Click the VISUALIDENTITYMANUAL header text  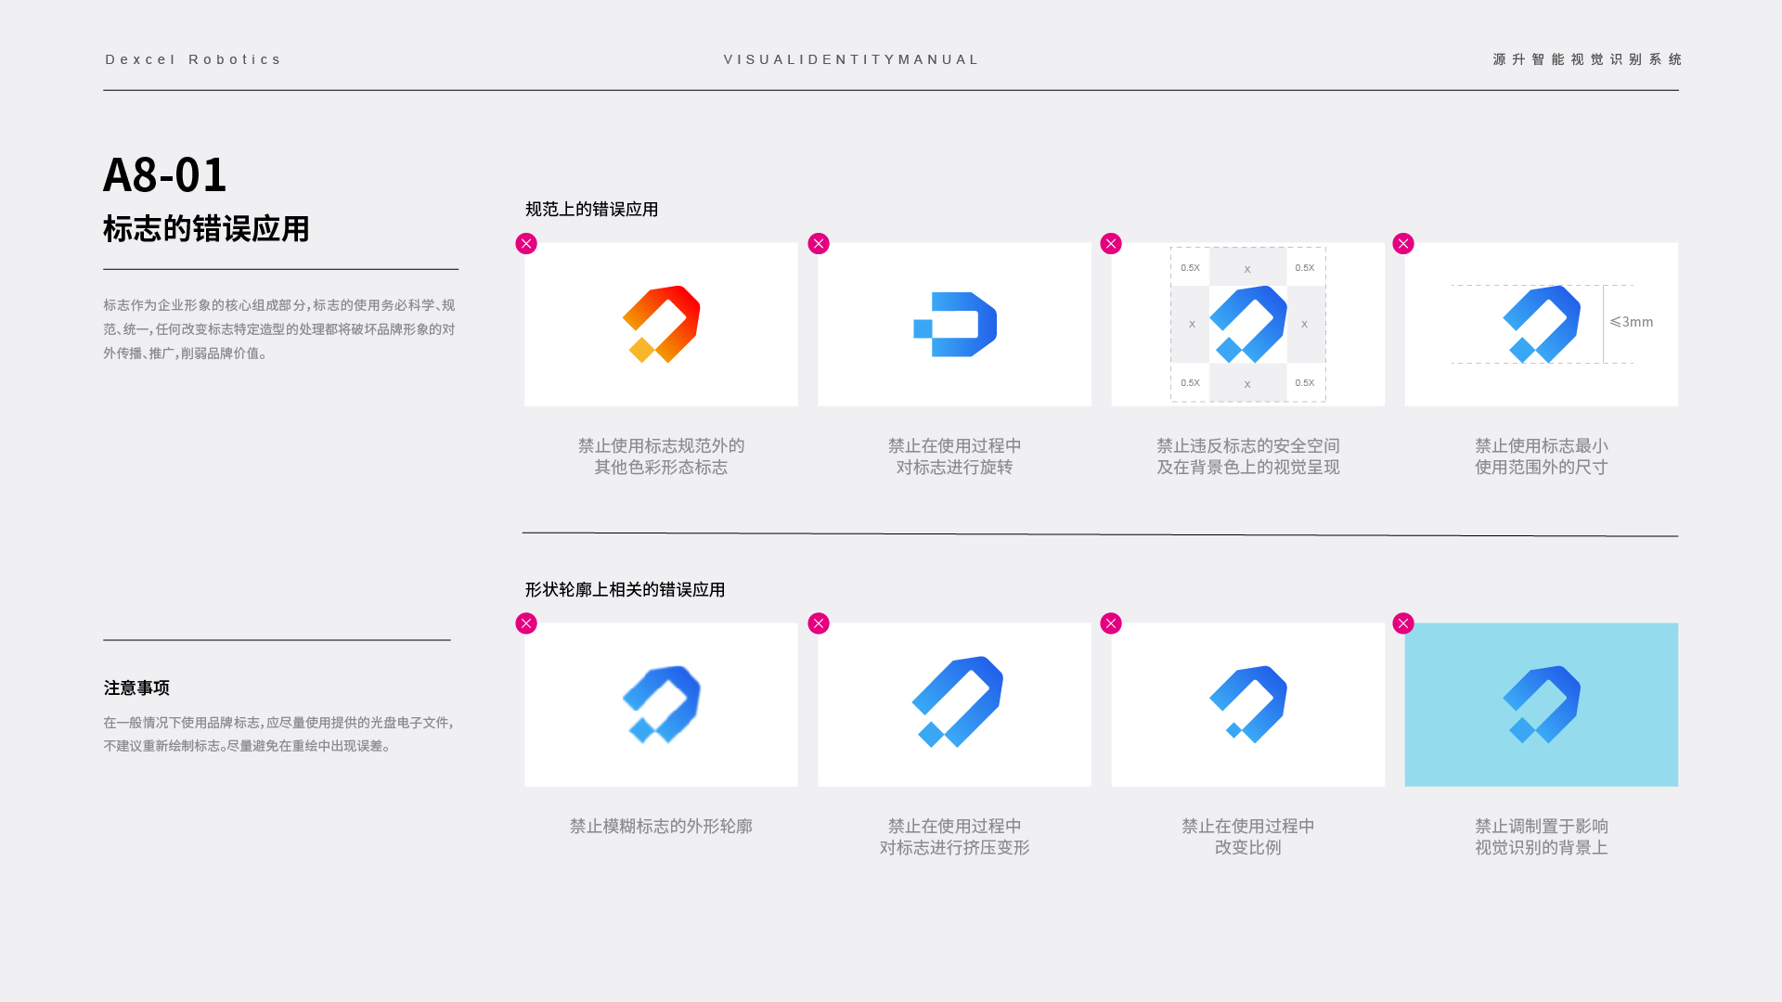click(x=851, y=59)
